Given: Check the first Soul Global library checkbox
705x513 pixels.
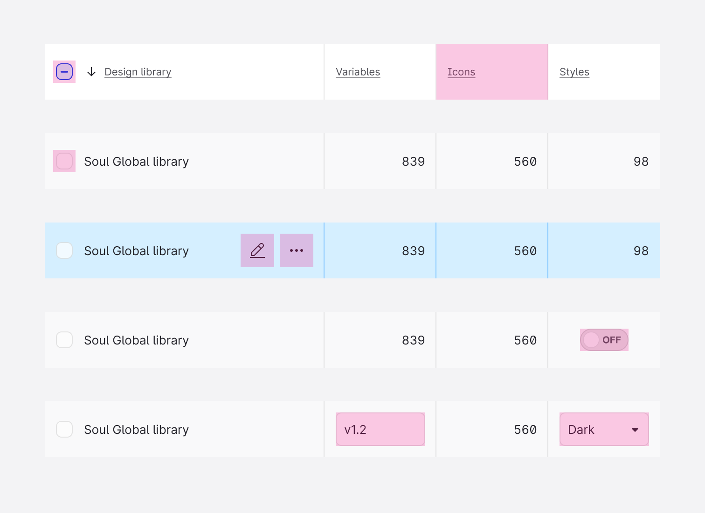Looking at the screenshot, I should tap(64, 161).
